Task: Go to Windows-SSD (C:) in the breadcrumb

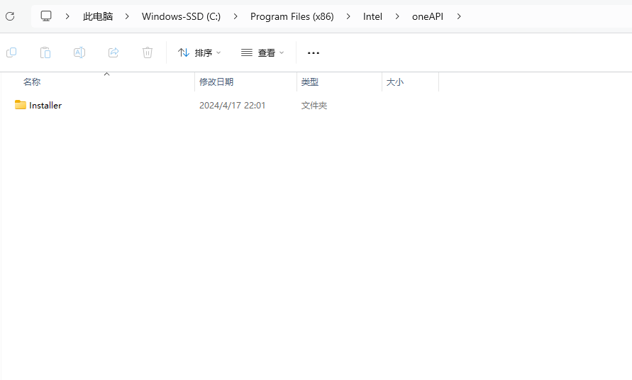Action: tap(181, 16)
